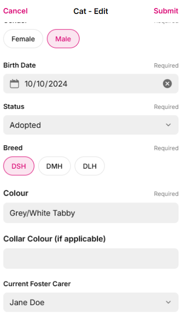
Task: Open the Jane Doe foster carer dropdown
Action: [91, 302]
